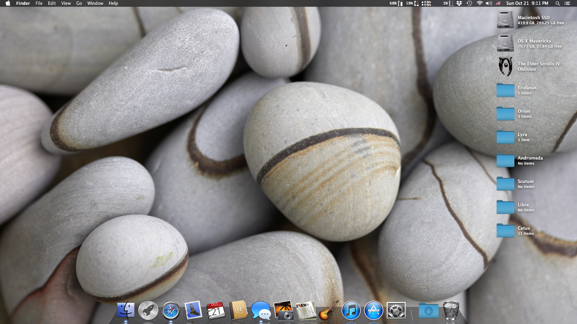This screenshot has width=577, height=324.
Task: Open the volume control menu
Action: pyautogui.click(x=489, y=3)
